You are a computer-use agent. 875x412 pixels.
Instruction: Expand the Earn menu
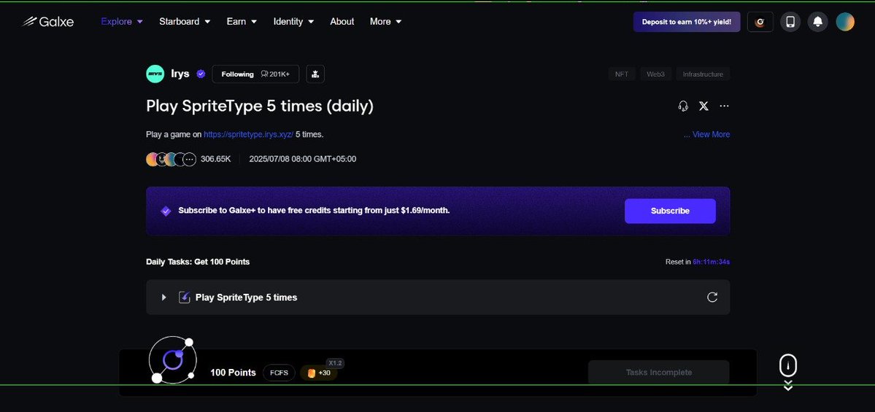[x=242, y=22]
